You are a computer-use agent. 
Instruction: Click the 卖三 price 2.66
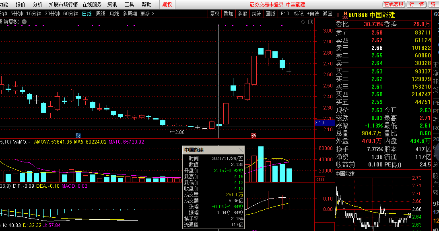[x=377, y=48]
